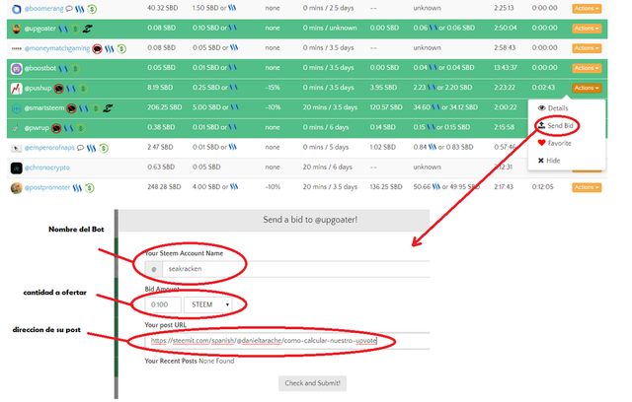This screenshot has width=632, height=402.
Task: Click the black hand icon in the @upgoater row
Action: pos(88,29)
